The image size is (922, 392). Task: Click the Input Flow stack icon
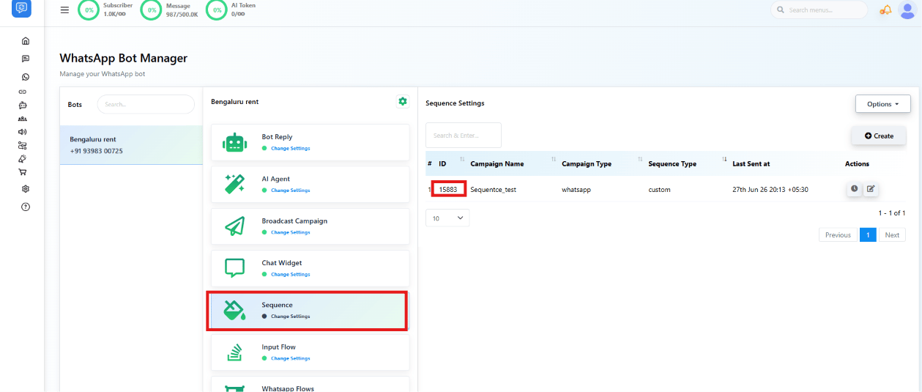coord(234,353)
